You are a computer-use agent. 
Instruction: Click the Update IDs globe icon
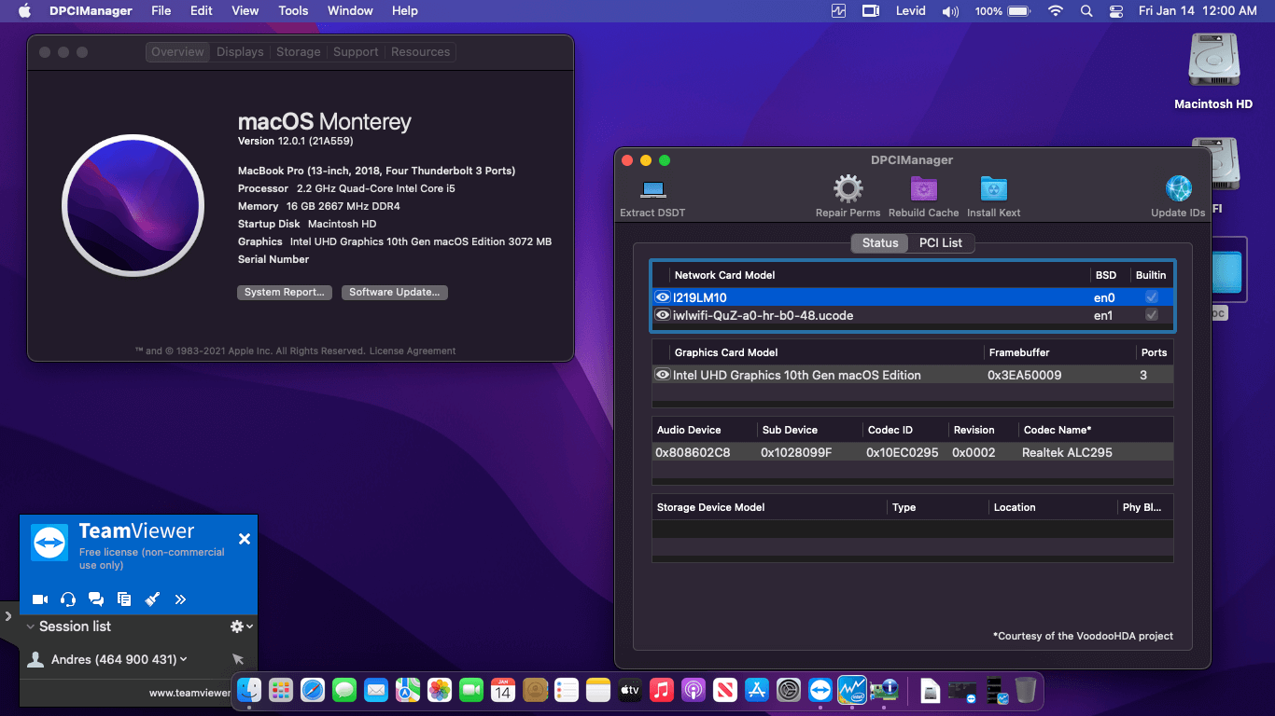point(1178,189)
